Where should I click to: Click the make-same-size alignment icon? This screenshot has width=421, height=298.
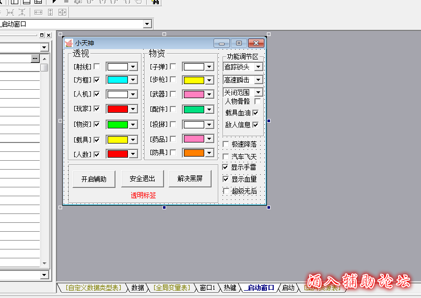click(62, 12)
